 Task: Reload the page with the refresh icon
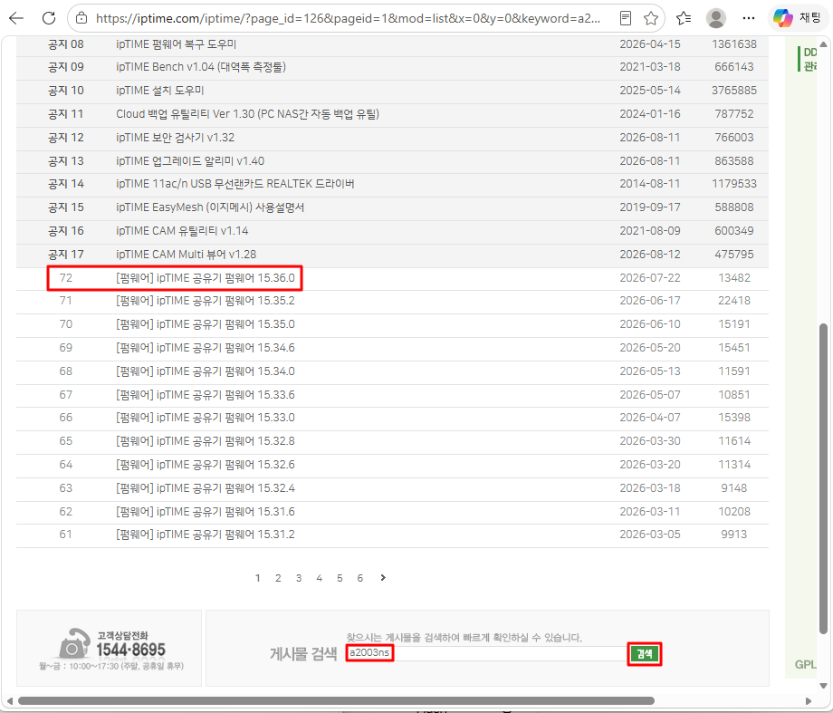[49, 19]
